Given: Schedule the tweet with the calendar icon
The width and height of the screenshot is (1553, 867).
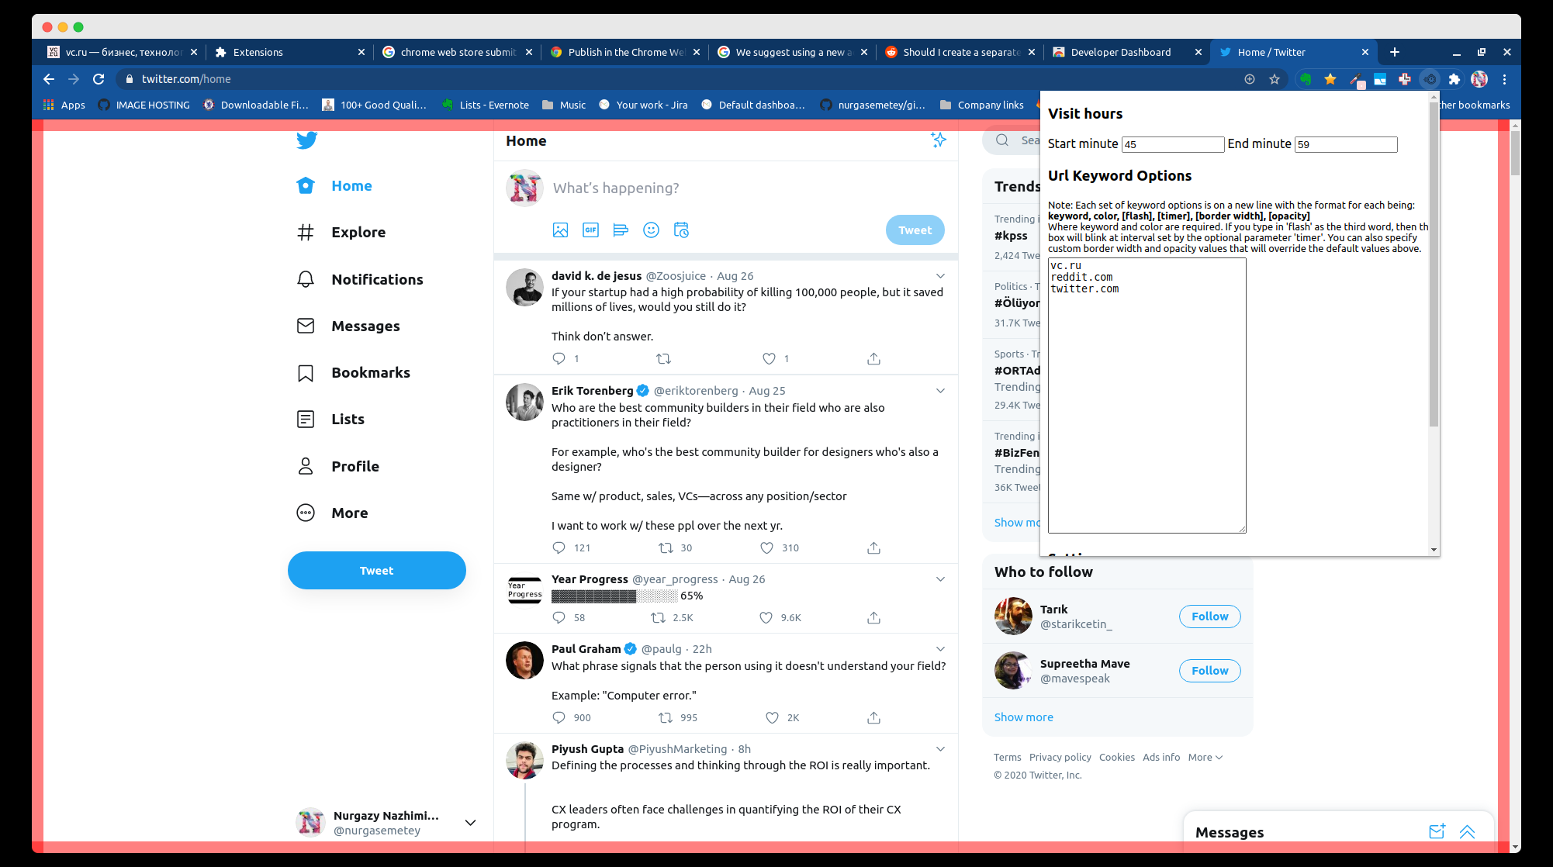Looking at the screenshot, I should [681, 230].
